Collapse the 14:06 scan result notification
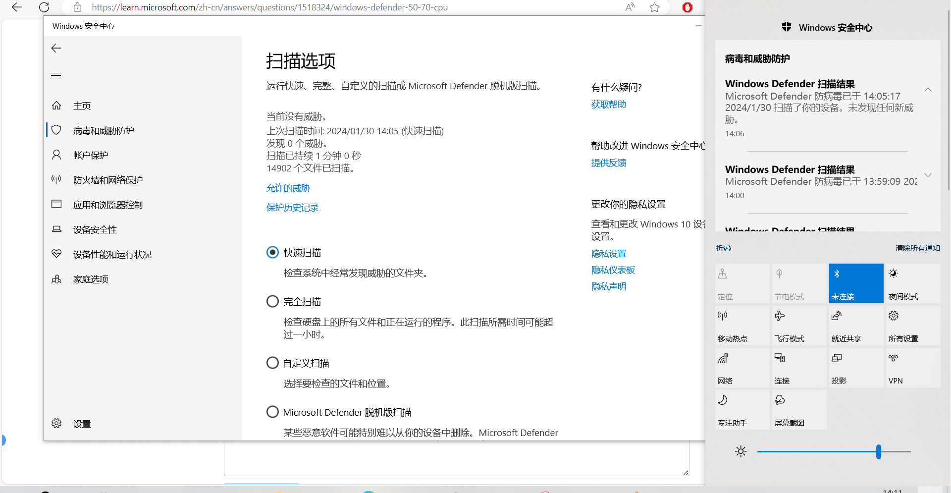Viewport: 951px width, 493px height. pyautogui.click(x=928, y=90)
